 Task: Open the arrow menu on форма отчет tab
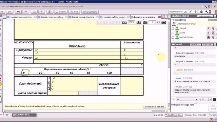click(157, 17)
